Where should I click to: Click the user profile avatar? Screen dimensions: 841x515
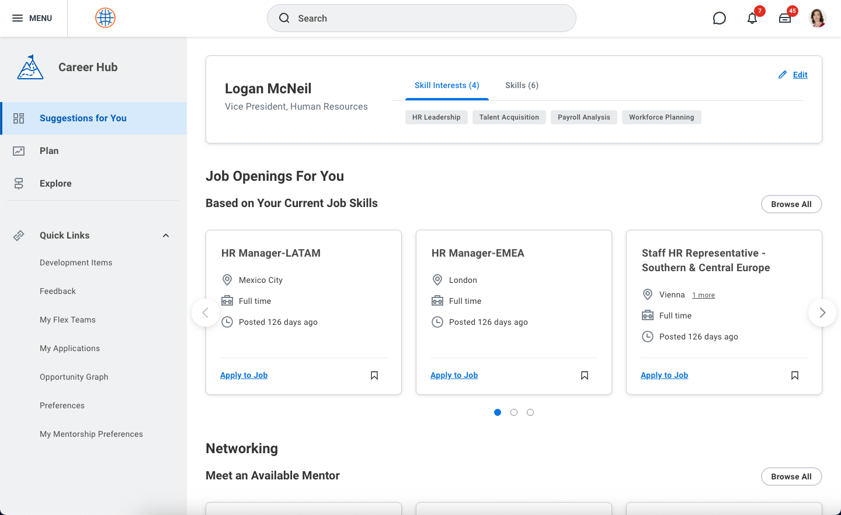click(x=817, y=18)
